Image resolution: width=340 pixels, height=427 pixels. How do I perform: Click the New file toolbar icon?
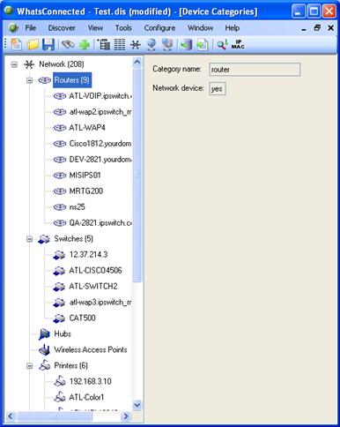tap(17, 45)
